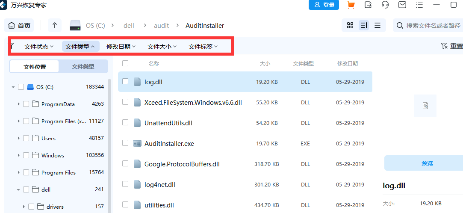Image resolution: width=463 pixels, height=213 pixels.
Task: Open the mail envelope icon
Action: click(402, 5)
